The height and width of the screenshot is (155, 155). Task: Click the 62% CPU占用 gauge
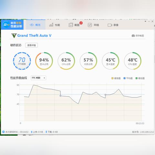(66, 61)
